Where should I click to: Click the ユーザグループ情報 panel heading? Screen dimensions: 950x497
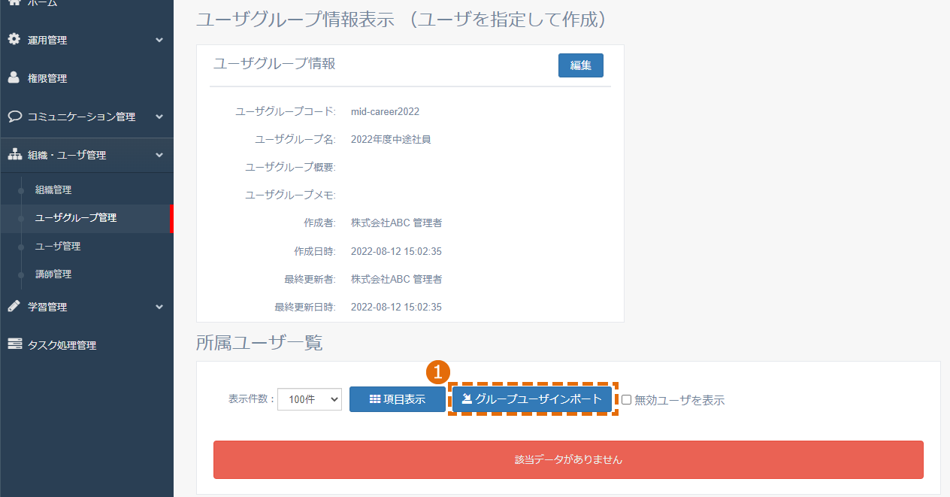point(274,64)
